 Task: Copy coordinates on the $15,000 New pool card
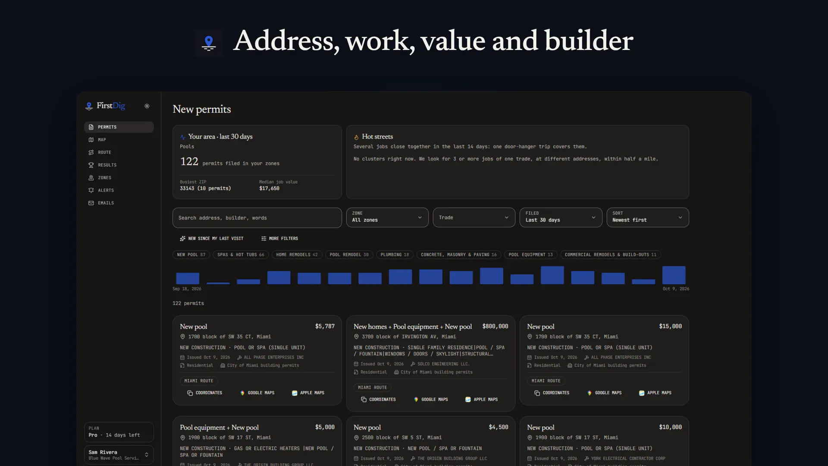[x=552, y=393]
